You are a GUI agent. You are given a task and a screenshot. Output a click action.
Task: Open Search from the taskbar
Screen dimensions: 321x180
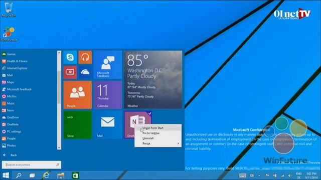[19, 175]
